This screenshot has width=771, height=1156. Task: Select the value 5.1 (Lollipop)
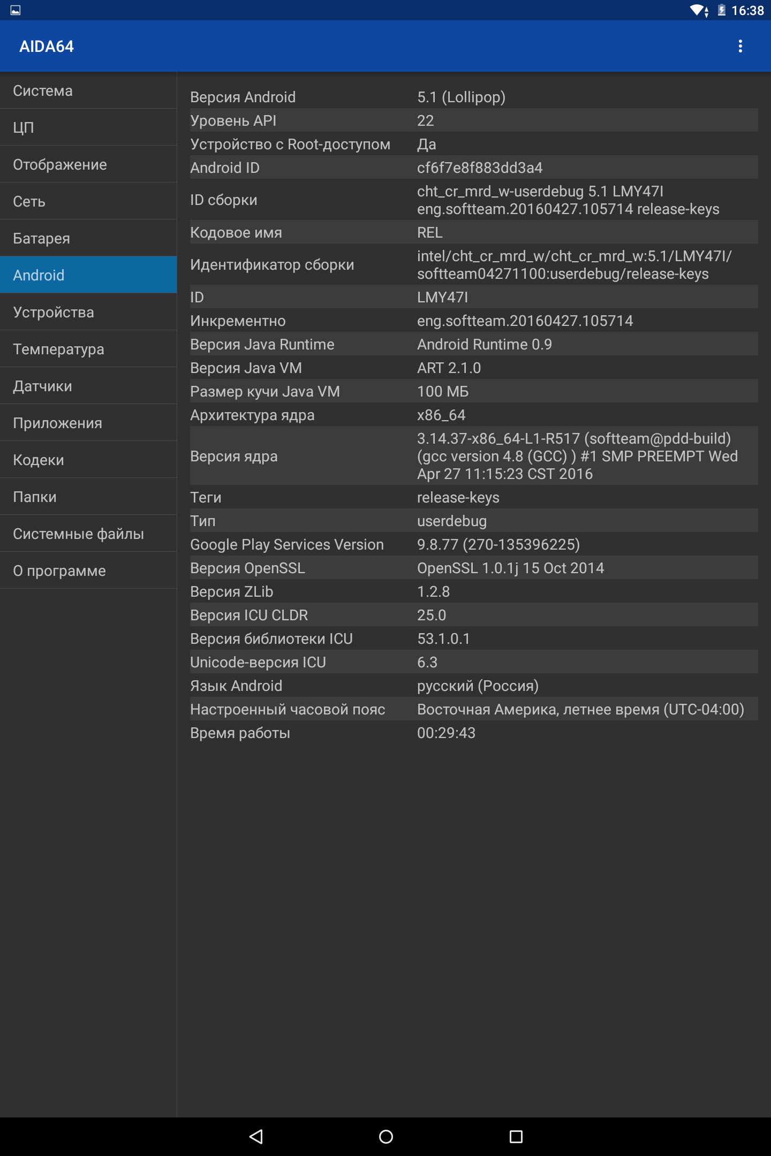coord(461,97)
